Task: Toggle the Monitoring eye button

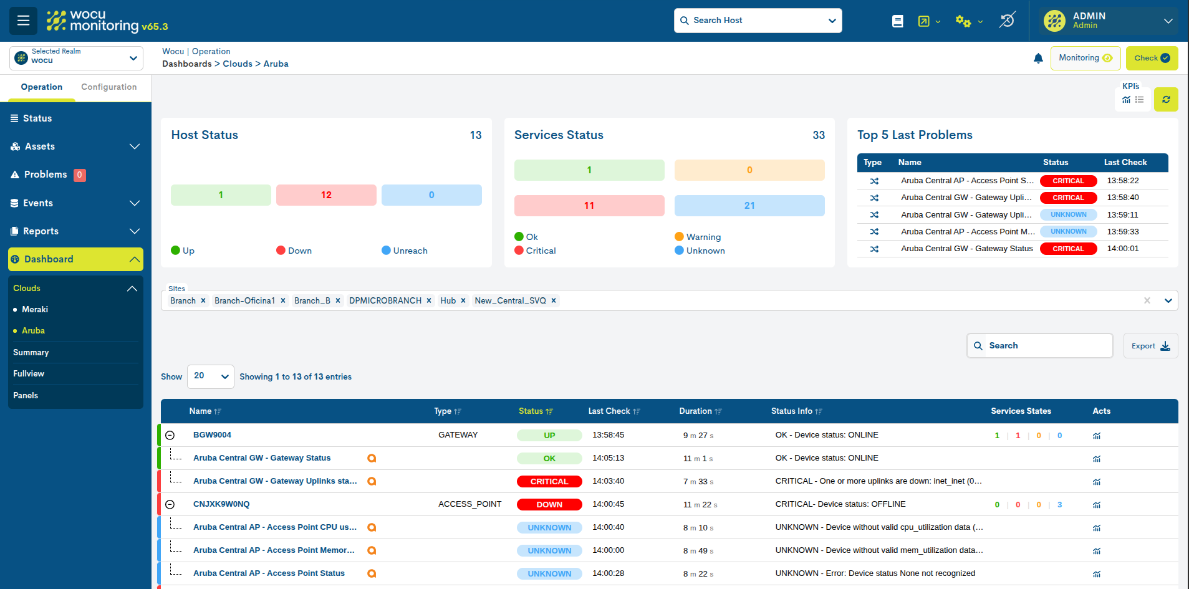Action: pos(1085,58)
